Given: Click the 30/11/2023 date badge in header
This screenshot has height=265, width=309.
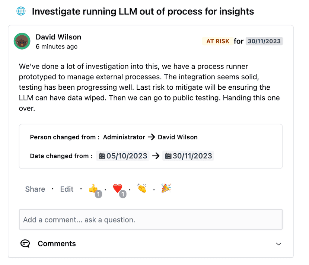Looking at the screenshot, I should coord(264,41).
